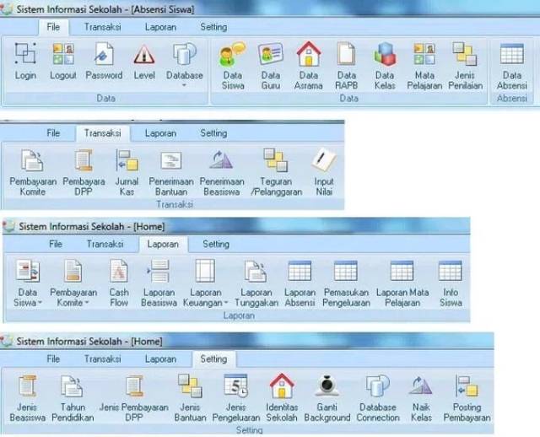The width and height of the screenshot is (540, 437).
Task: Click the Ganti Background webcam icon
Action: (327, 387)
